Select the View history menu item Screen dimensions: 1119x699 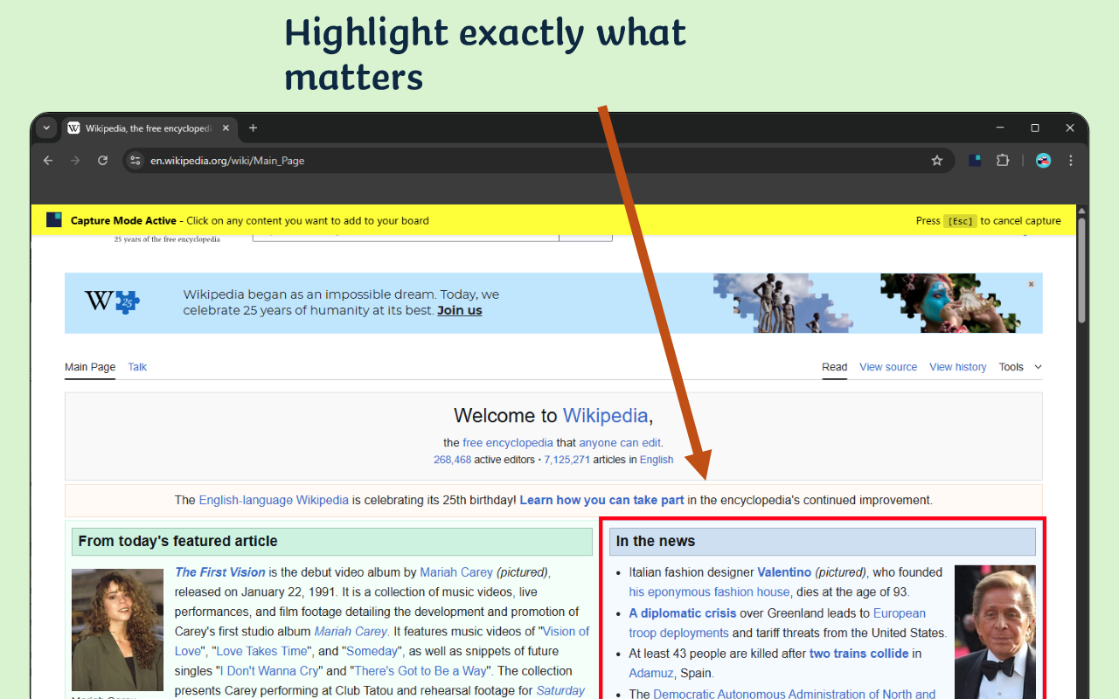(x=957, y=367)
